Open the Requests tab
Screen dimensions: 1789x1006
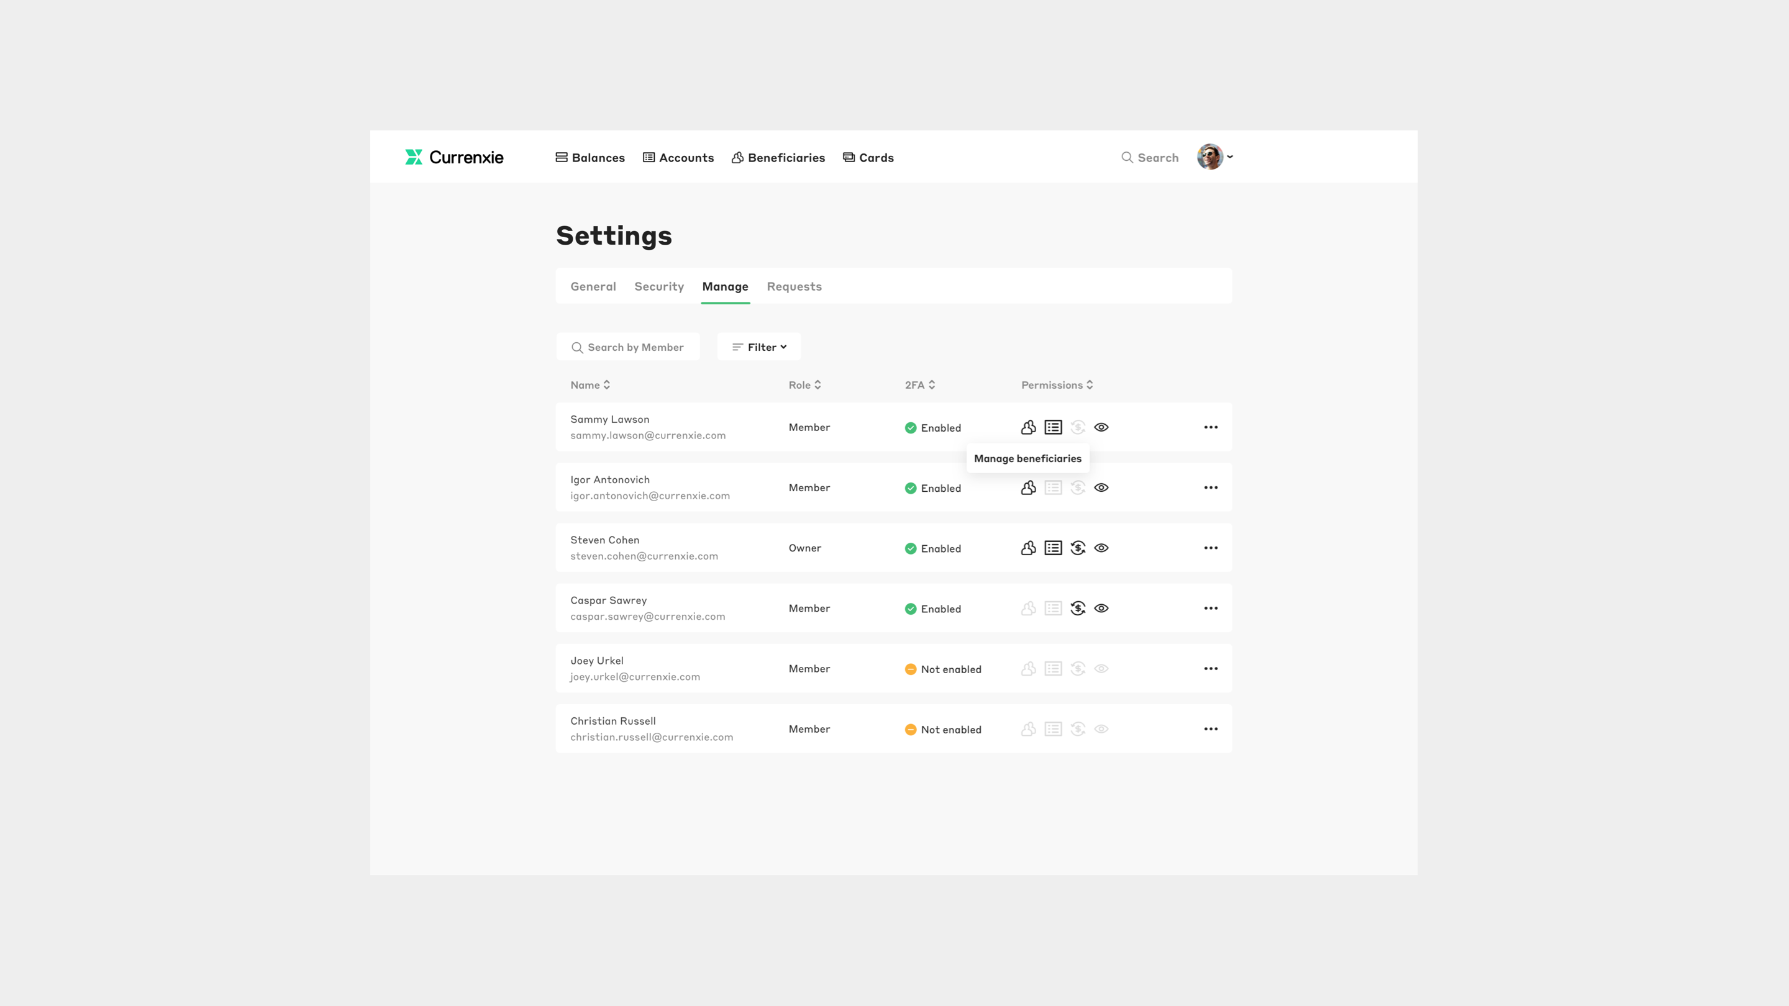(x=794, y=287)
